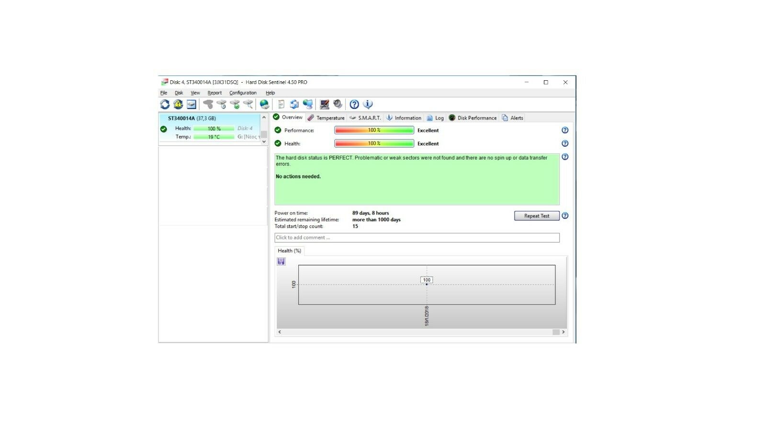Click the Performance 100 % progress bar
Screen dimensions: 766x430
(x=374, y=130)
